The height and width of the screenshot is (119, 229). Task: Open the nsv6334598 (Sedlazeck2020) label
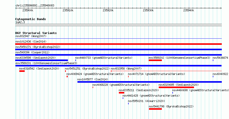[x=36, y=58]
